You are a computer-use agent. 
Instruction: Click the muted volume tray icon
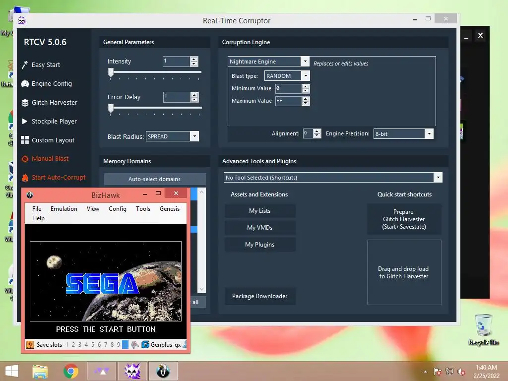pyautogui.click(x=461, y=372)
